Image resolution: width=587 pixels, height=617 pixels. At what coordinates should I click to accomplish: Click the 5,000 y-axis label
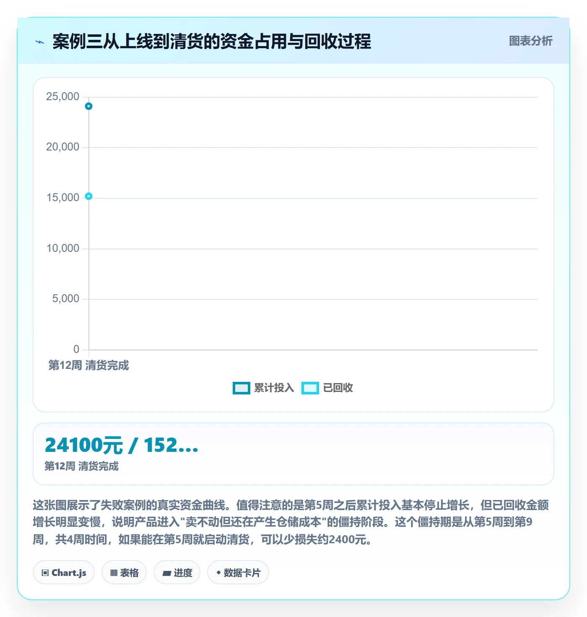[66, 299]
